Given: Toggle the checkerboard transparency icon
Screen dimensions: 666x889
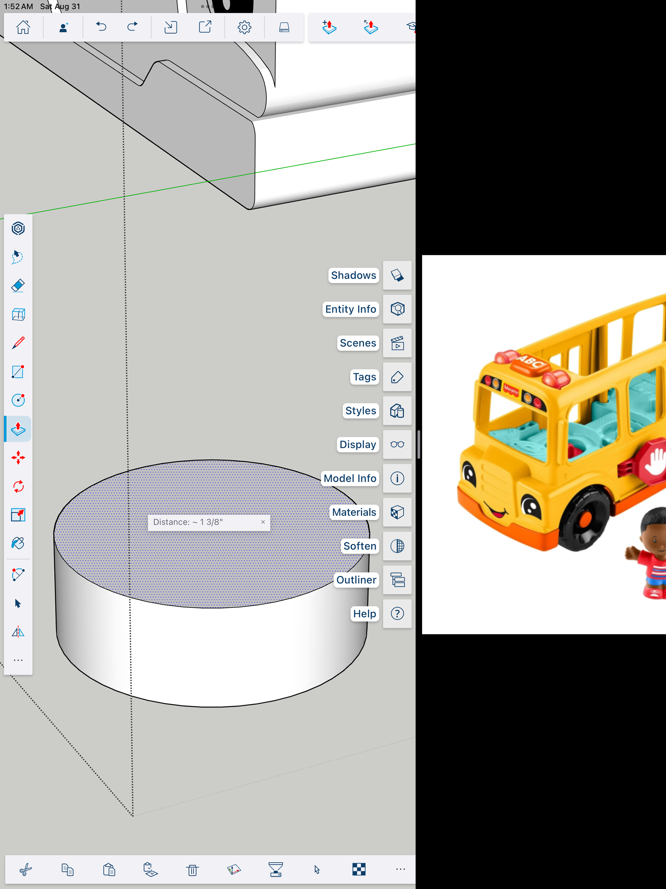Looking at the screenshot, I should click(x=359, y=869).
